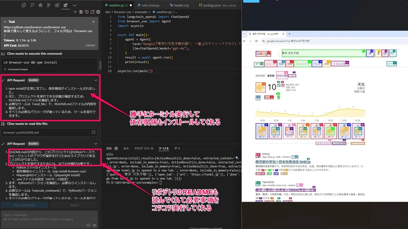Viewport: 408px width, 229px height.
Task: Close the 東京 天気予報 Chrome tab
Action: (x=283, y=34)
